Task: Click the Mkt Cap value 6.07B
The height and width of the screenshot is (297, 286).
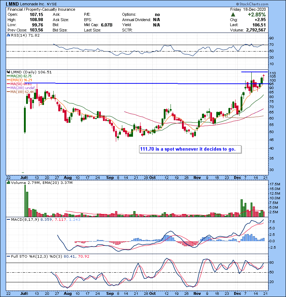Action: tap(107, 25)
